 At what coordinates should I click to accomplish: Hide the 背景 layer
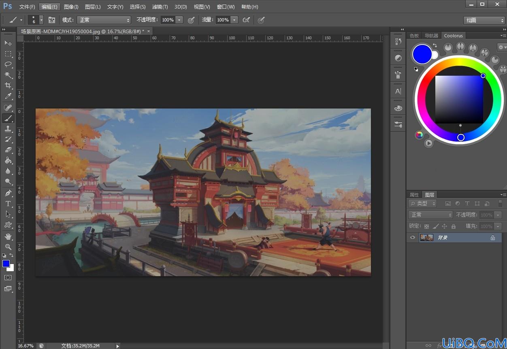413,237
